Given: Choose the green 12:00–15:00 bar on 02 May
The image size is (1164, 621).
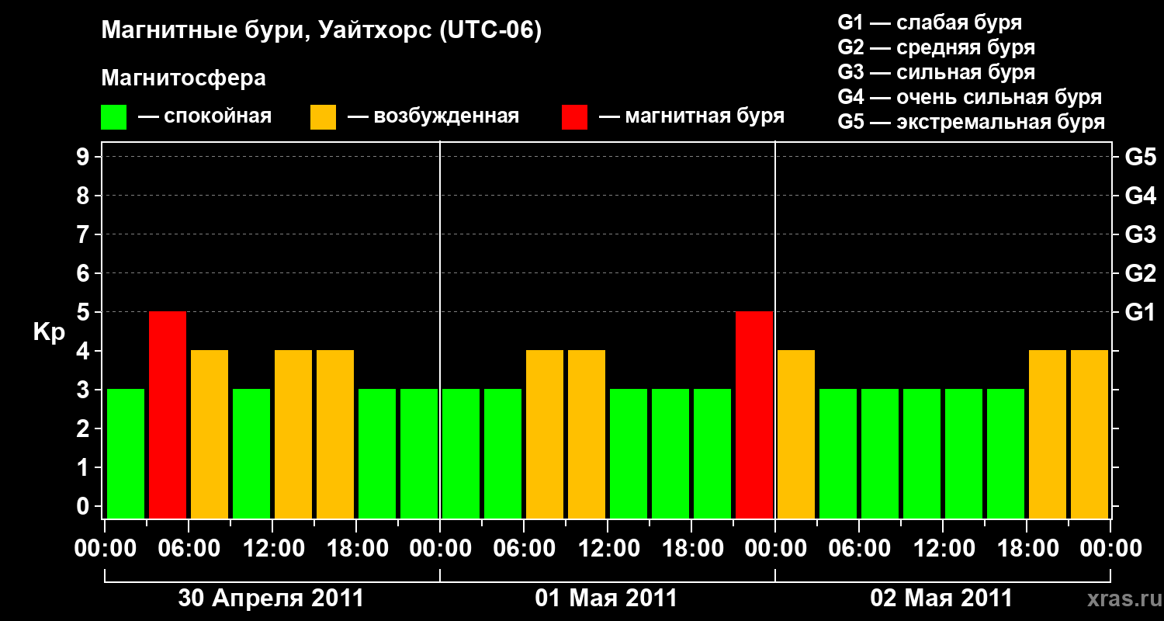Looking at the screenshot, I should (964, 453).
